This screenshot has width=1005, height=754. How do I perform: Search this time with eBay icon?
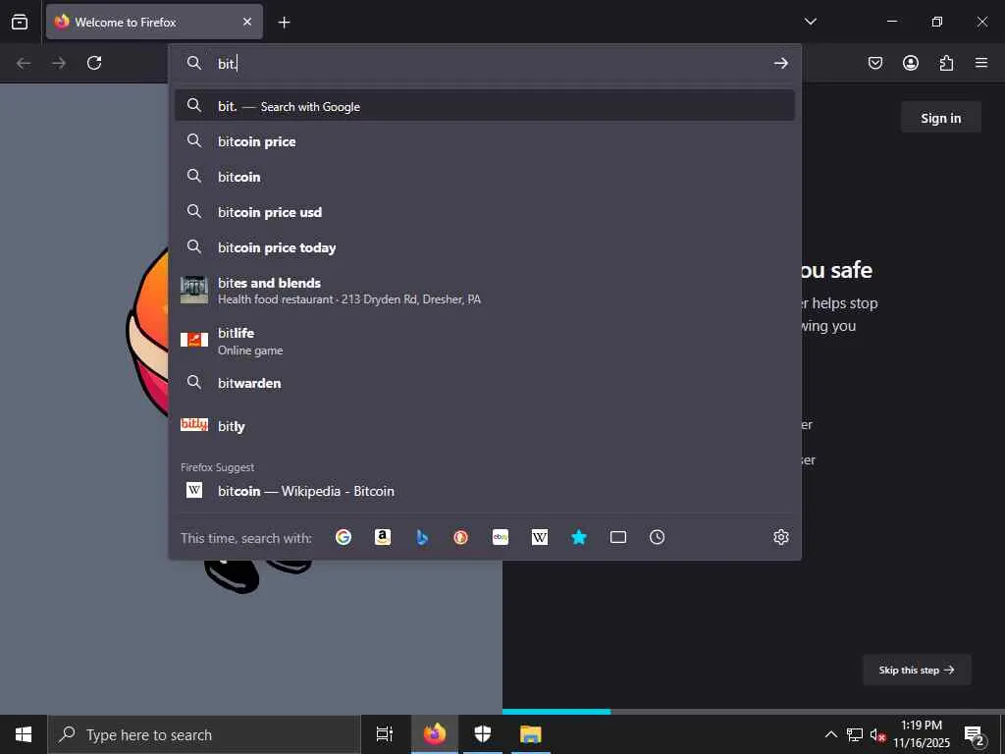coord(501,537)
